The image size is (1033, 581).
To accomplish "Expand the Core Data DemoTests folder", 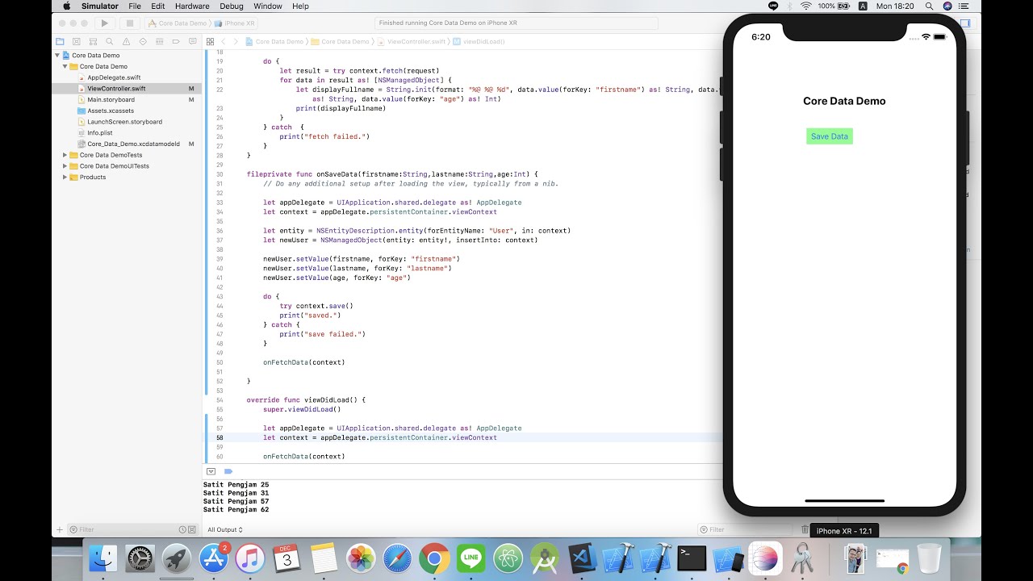I will click(65, 155).
